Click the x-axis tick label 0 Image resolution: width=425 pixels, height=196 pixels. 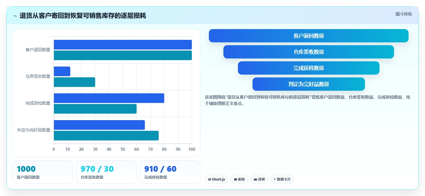pyautogui.click(x=54, y=149)
